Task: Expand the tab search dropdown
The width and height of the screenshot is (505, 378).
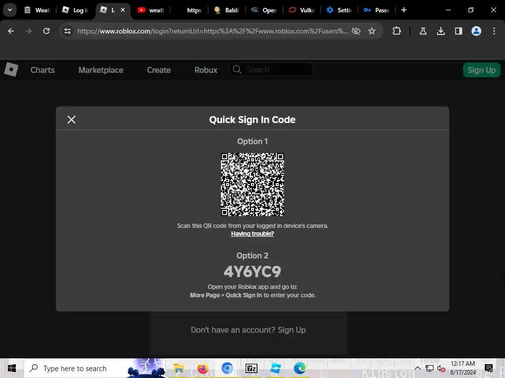Action: point(10,10)
